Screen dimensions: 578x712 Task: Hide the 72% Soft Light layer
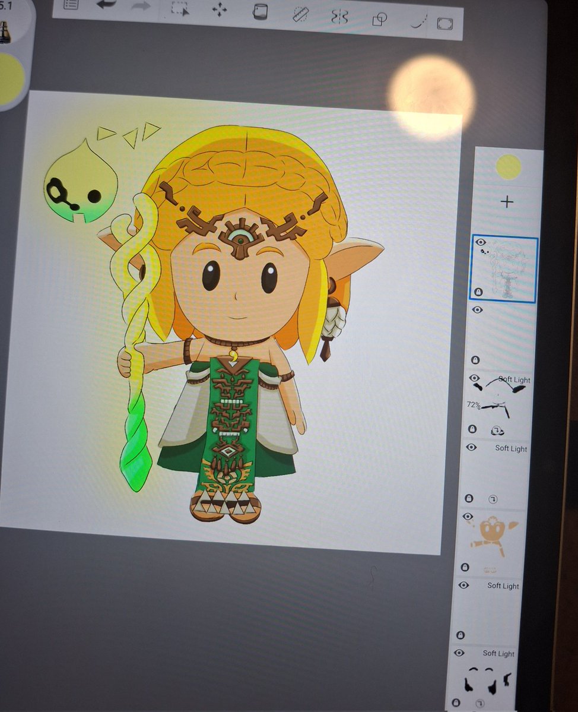pyautogui.click(x=474, y=378)
